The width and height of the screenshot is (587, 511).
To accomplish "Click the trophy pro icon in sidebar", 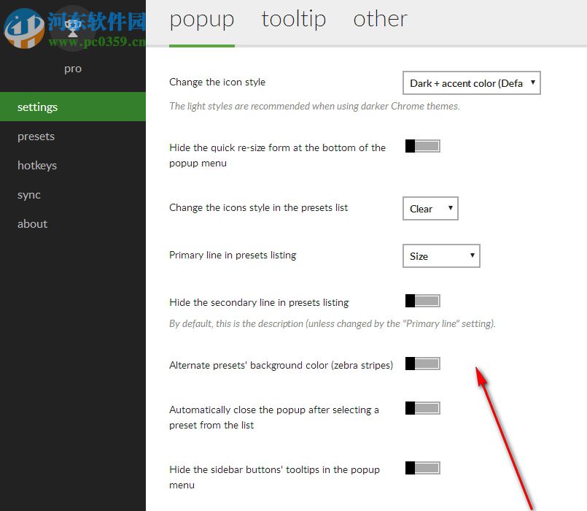I will pos(73,28).
